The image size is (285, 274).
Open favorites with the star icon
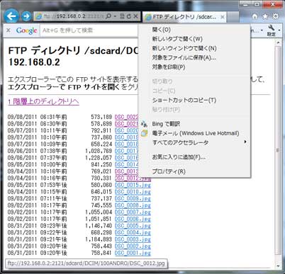coord(265,16)
